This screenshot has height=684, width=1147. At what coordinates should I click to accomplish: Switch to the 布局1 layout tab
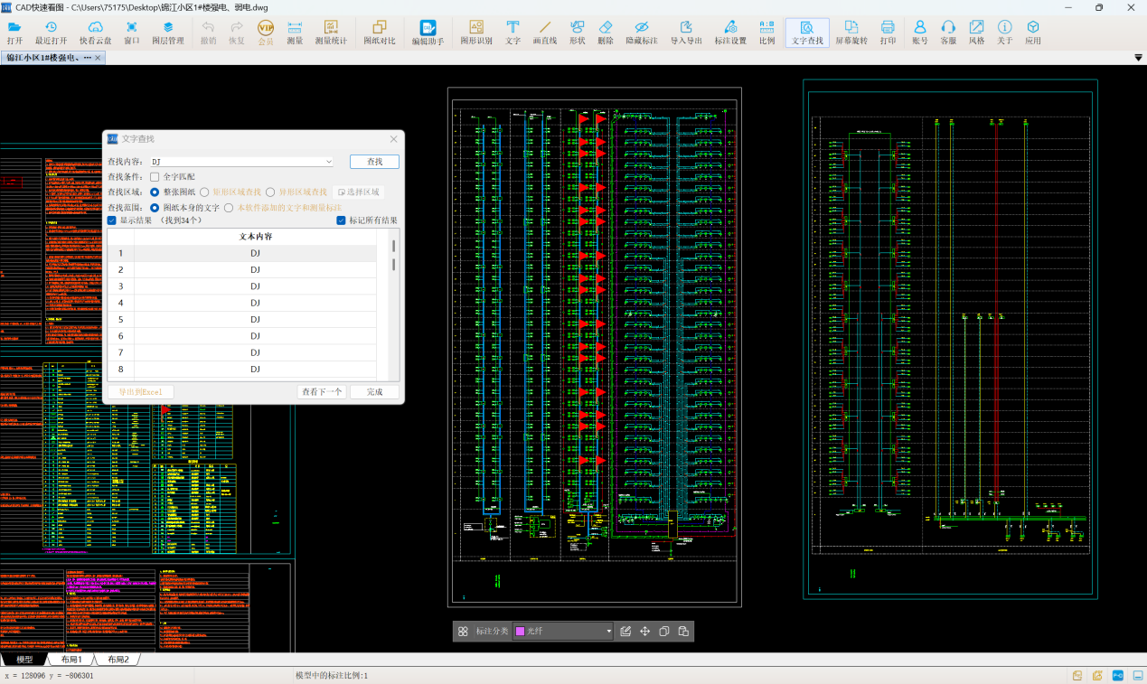click(x=71, y=660)
